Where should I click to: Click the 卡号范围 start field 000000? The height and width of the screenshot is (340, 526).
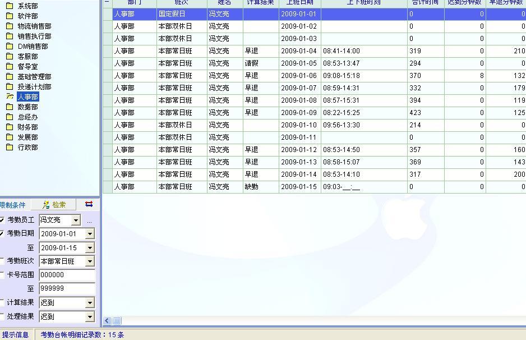point(67,275)
